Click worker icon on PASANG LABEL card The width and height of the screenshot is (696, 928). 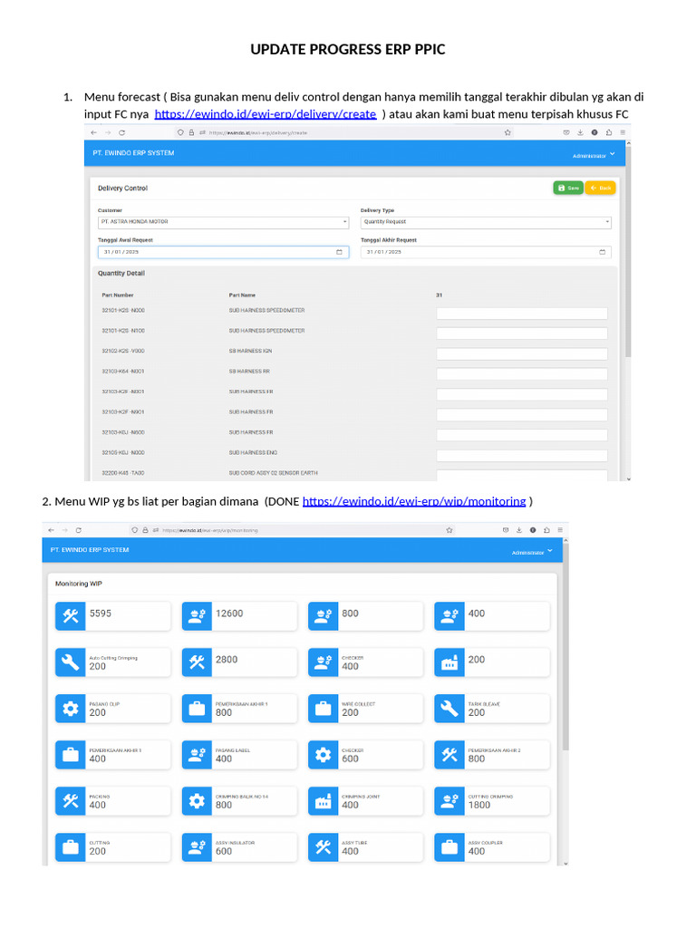[197, 755]
